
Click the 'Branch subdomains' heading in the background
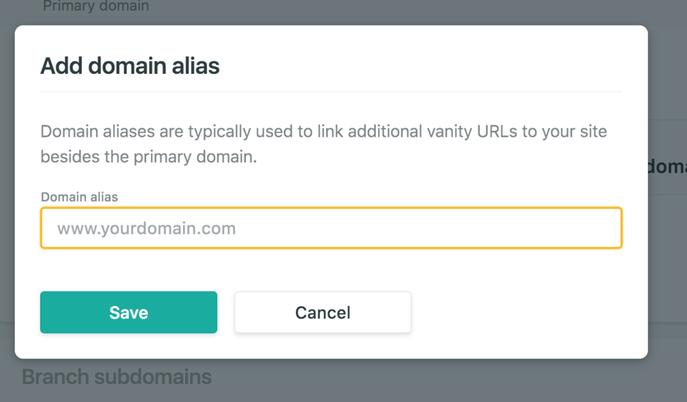click(x=117, y=376)
